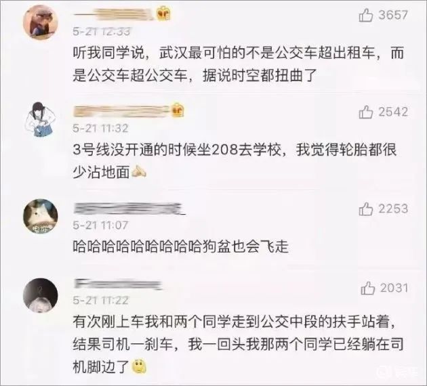Like the comment with 2542 likes
This screenshot has width=427, height=386.
[x=365, y=112]
